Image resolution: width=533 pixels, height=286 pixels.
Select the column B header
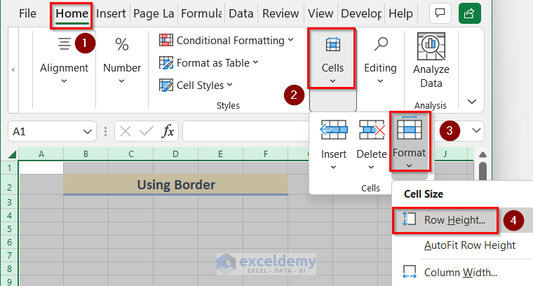click(x=86, y=154)
